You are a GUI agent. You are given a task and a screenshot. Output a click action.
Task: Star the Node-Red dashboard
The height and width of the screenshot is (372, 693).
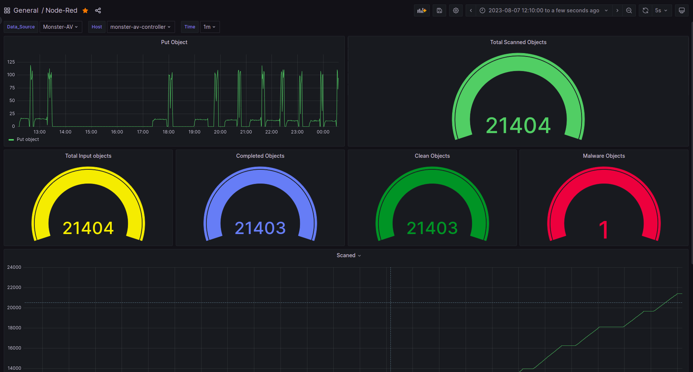point(85,10)
